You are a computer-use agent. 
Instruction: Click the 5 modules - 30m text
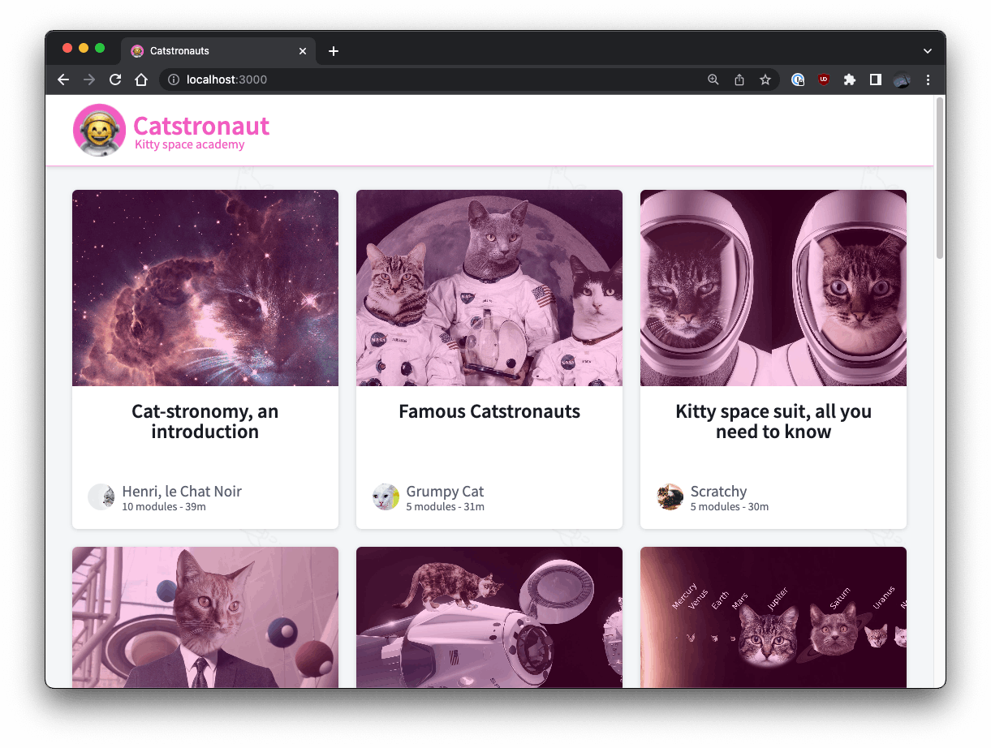click(x=730, y=507)
